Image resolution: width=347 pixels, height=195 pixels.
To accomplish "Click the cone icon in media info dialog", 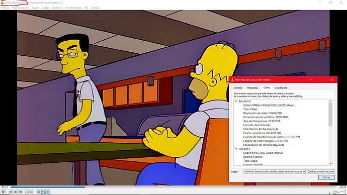I will pyautogui.click(x=232, y=80).
